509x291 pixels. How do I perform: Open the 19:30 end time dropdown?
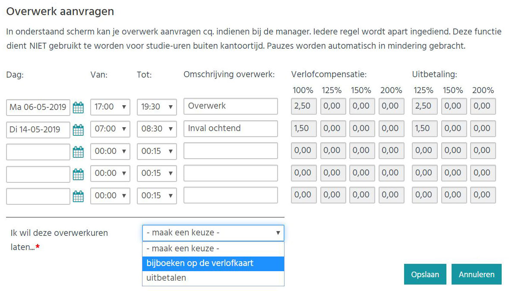click(x=157, y=107)
